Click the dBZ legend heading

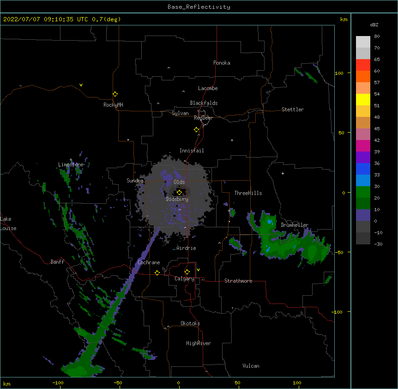pyautogui.click(x=374, y=25)
